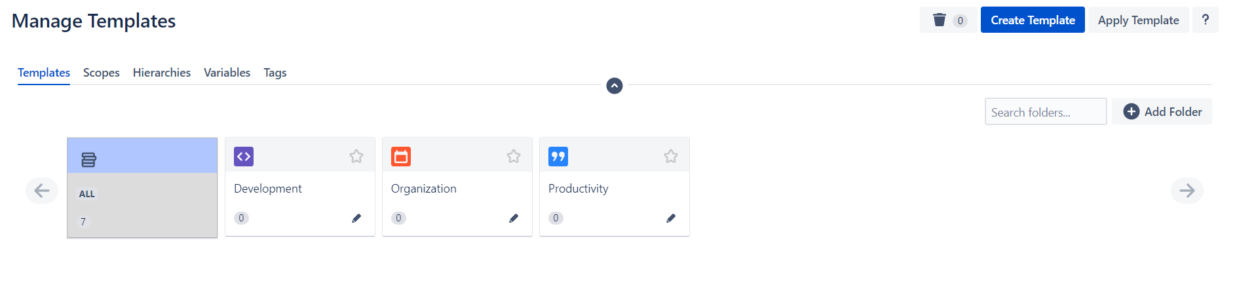This screenshot has height=281, width=1237.
Task: Click the Development folder code icon
Action: [244, 157]
